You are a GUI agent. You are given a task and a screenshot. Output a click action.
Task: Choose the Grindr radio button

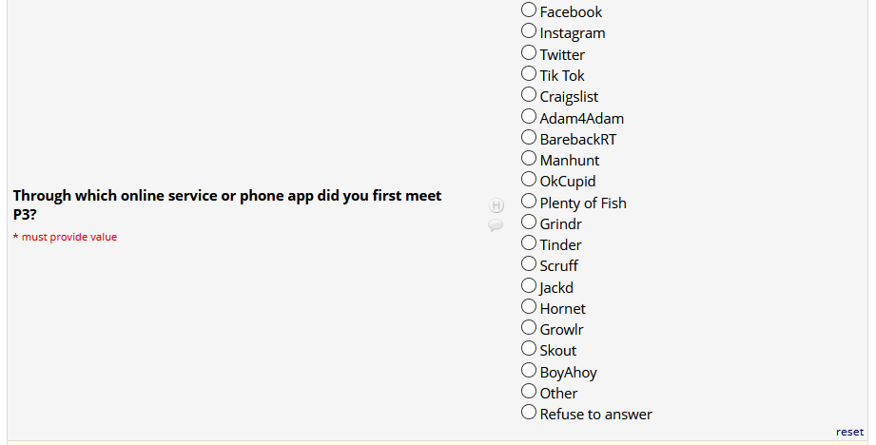(x=529, y=222)
